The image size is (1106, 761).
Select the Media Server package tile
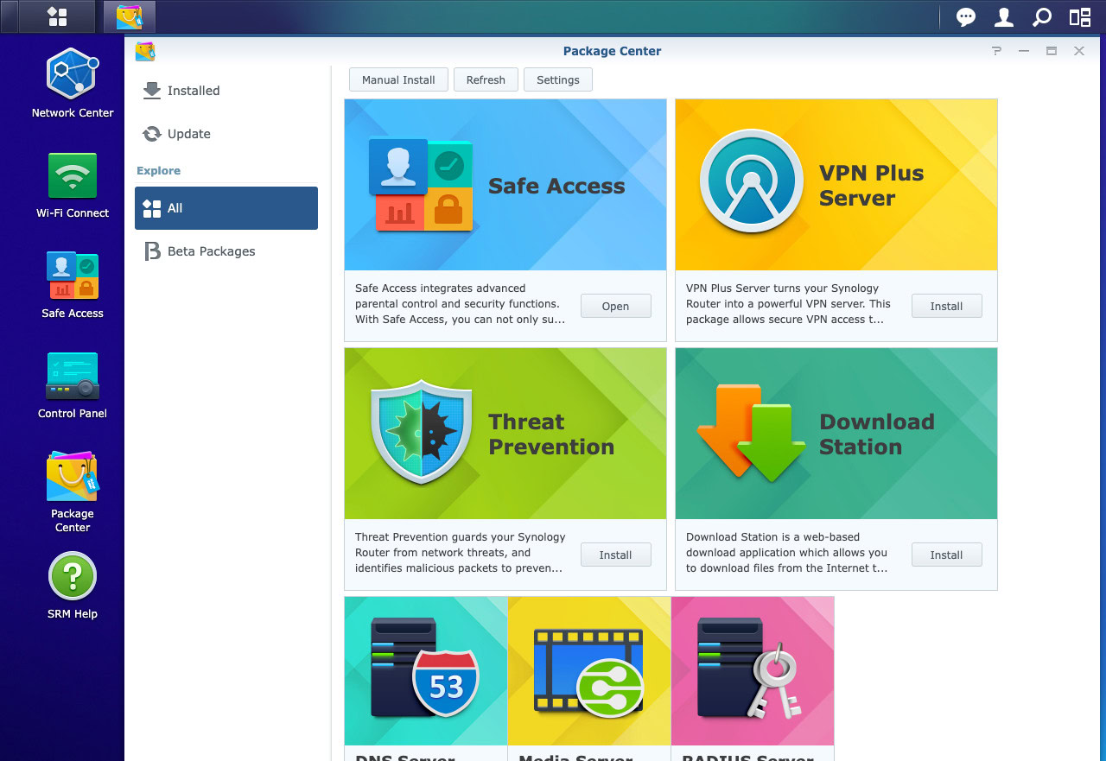point(589,678)
